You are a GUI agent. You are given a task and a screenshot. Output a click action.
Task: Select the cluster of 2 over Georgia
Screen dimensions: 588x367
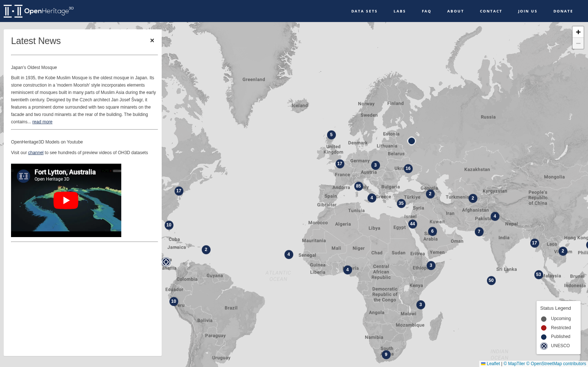(430, 194)
